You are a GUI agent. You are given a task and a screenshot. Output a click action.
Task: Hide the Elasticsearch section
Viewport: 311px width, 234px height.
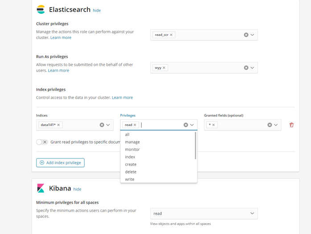coord(97,11)
